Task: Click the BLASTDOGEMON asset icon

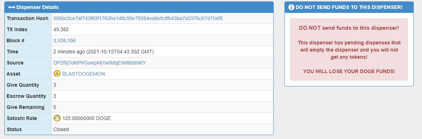Action: pos(57,74)
